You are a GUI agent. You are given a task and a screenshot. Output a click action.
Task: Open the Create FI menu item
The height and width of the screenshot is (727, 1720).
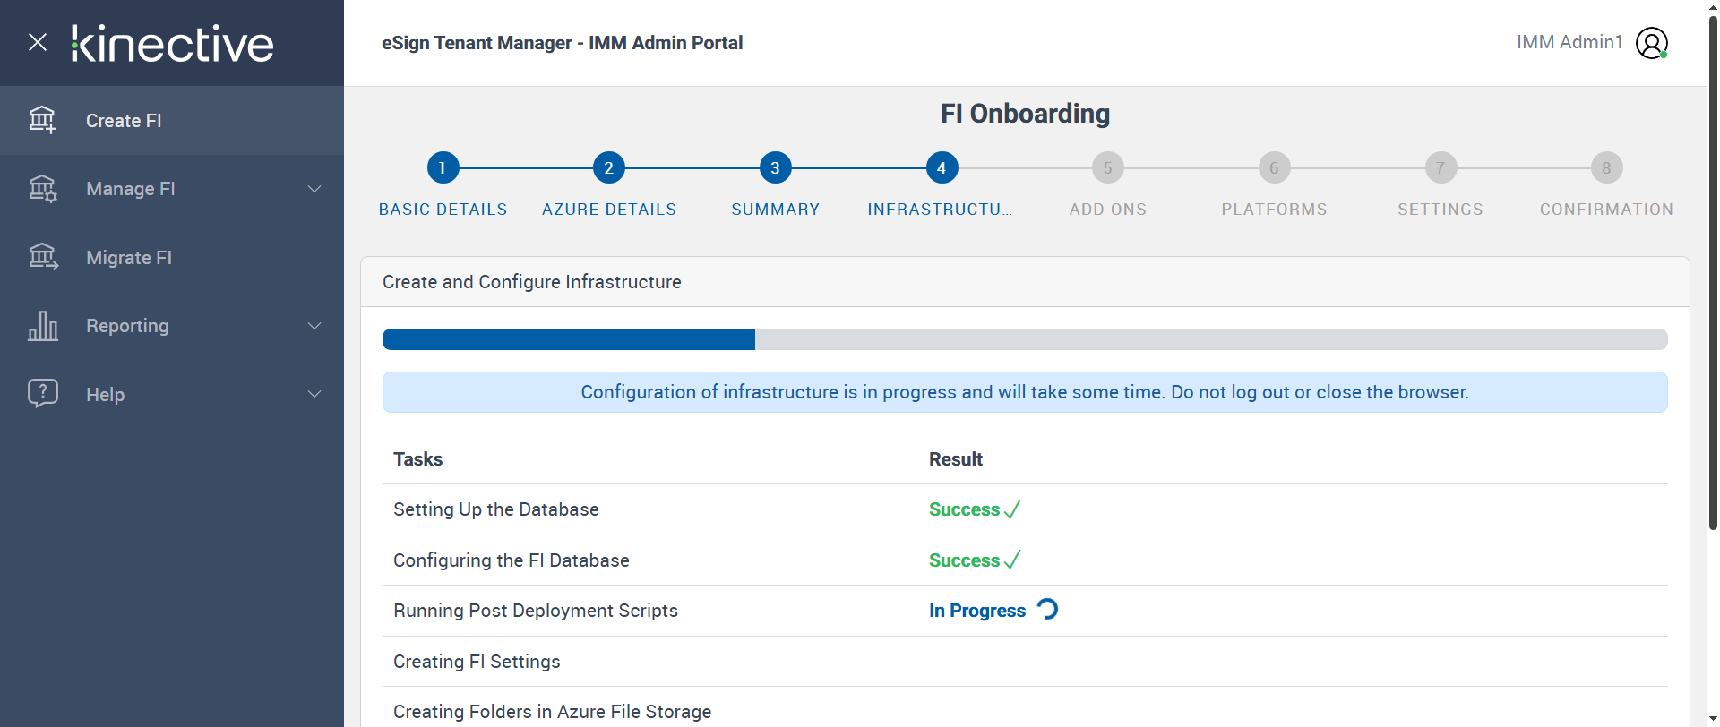(124, 121)
